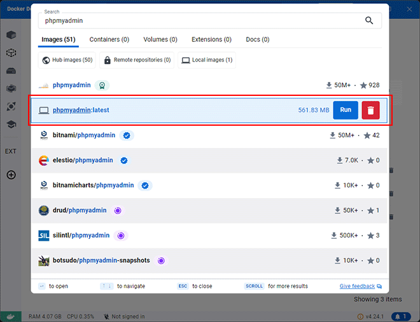The image size is (420, 322).
Task: Click the drud logo icon
Action: [44, 211]
